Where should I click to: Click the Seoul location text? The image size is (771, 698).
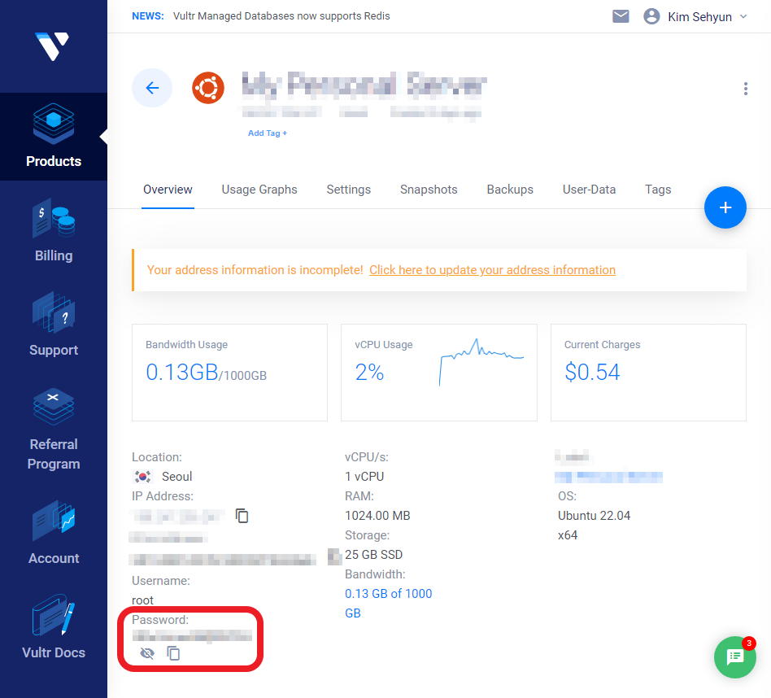pyautogui.click(x=176, y=476)
